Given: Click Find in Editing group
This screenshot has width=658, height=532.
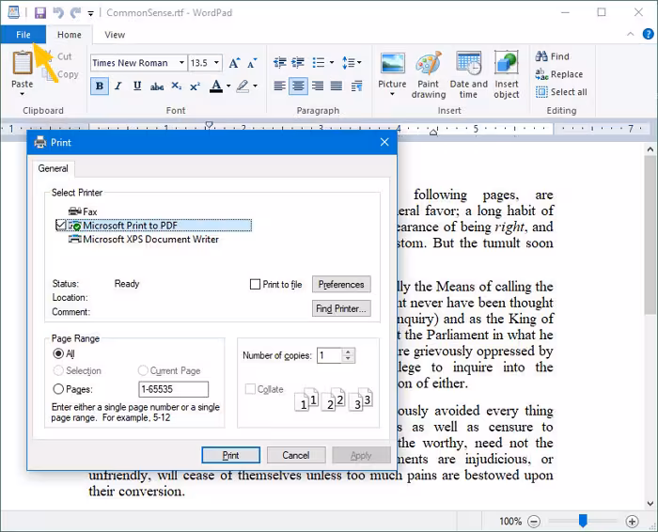Looking at the screenshot, I should [553, 56].
